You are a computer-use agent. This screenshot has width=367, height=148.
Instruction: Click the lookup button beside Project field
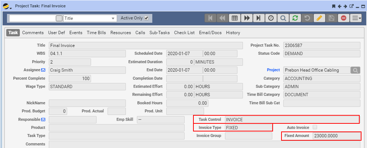tap(355, 70)
